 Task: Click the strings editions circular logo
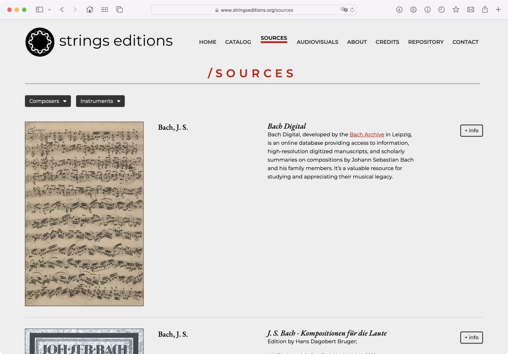coord(40,42)
